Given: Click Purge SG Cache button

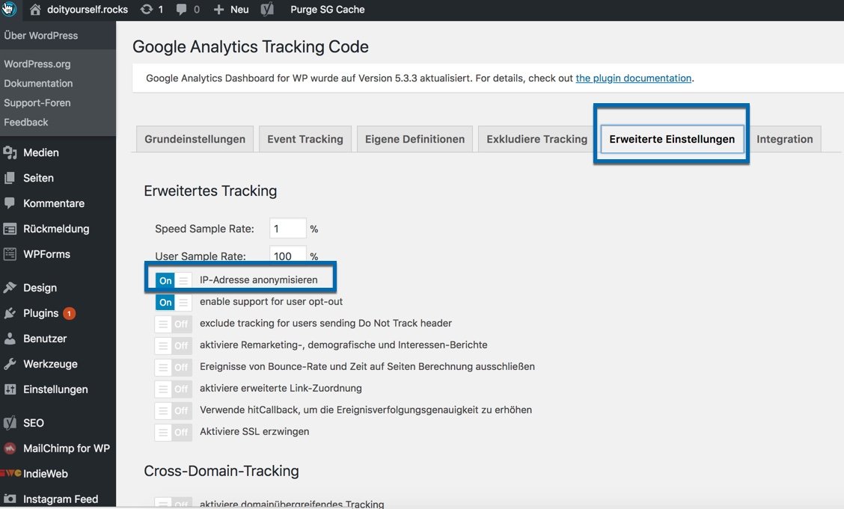Looking at the screenshot, I should pos(328,10).
